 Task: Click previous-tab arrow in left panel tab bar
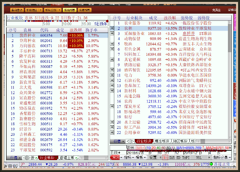tap(24, 157)
